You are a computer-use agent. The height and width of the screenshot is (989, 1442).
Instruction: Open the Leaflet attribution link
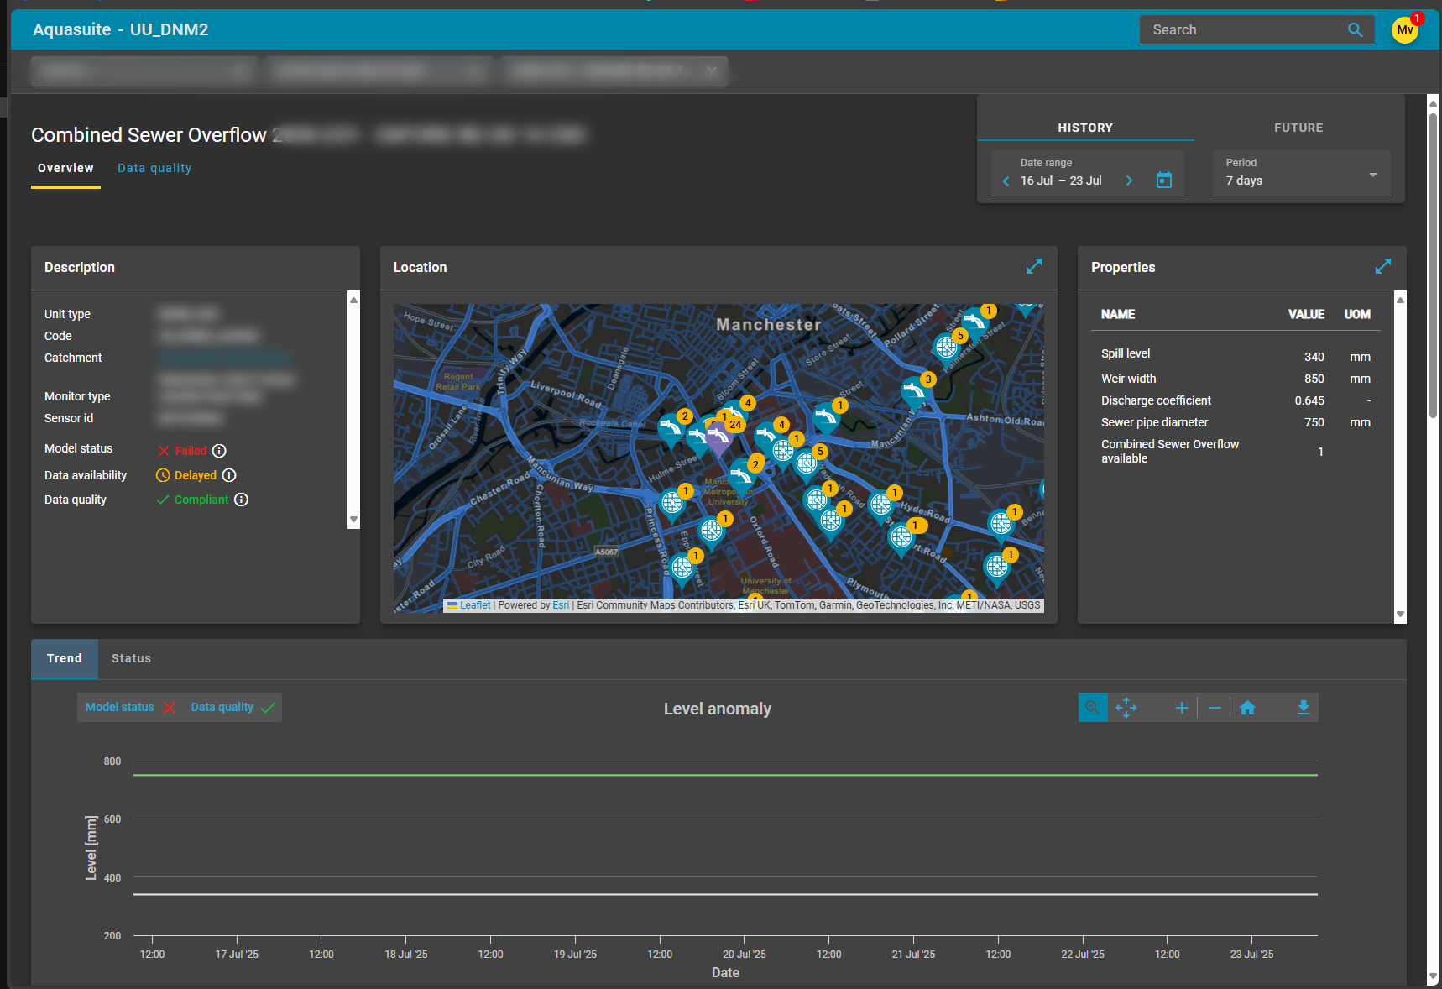pyautogui.click(x=475, y=605)
